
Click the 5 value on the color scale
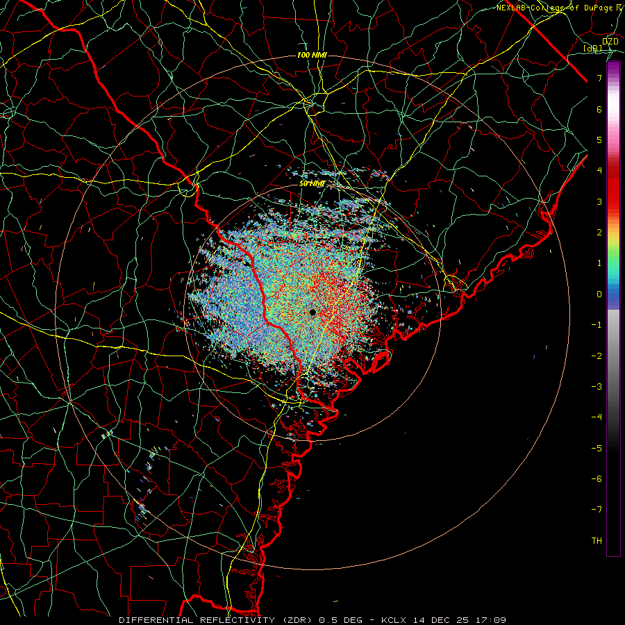point(599,140)
